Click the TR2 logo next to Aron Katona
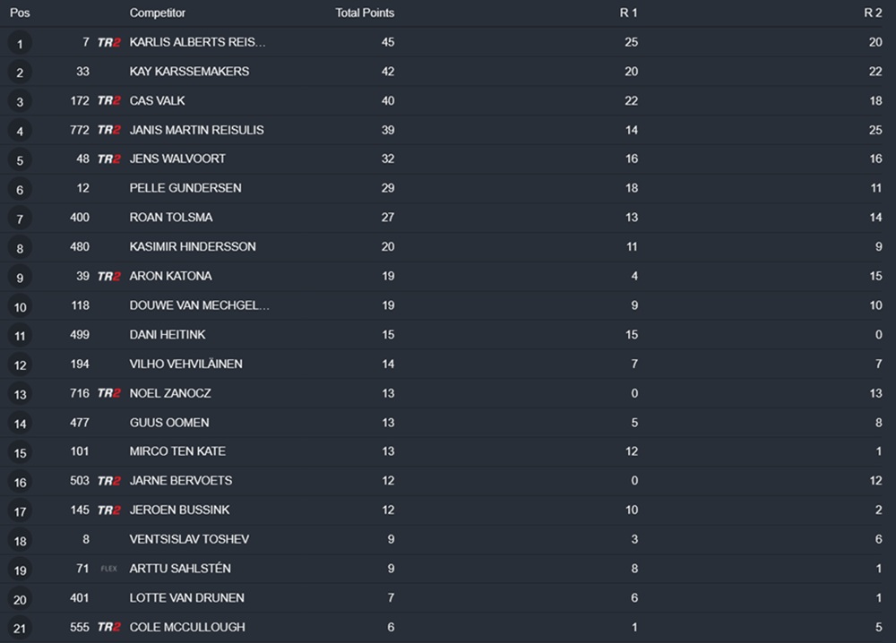This screenshot has height=643, width=896. tap(108, 277)
